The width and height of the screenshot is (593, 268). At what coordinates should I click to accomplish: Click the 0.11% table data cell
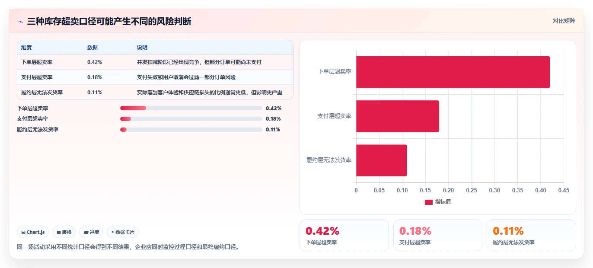[x=95, y=93]
